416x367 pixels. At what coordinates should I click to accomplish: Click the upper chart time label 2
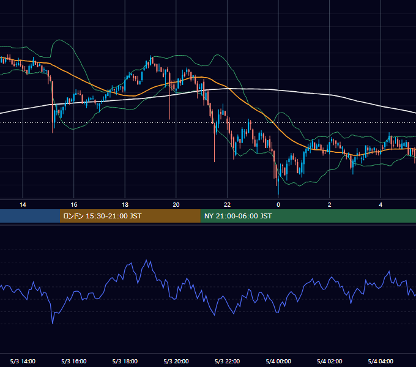330,205
